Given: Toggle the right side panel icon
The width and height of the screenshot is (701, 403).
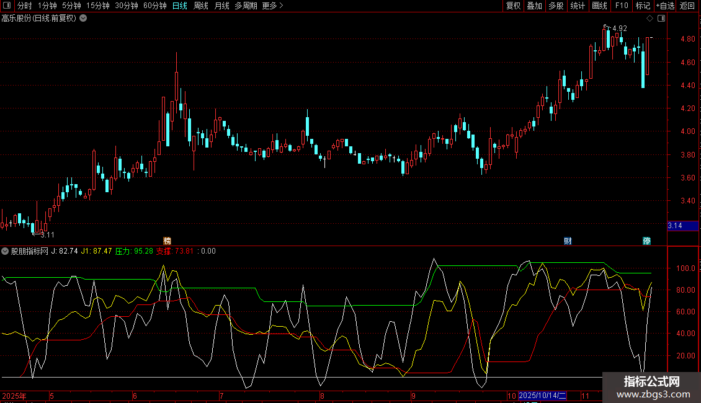Looking at the screenshot, I should point(661,18).
